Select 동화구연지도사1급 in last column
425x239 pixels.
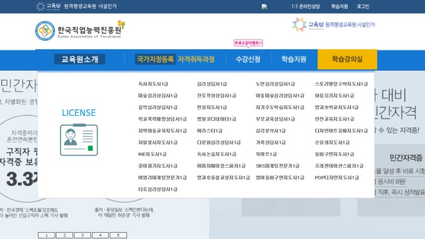point(335,154)
